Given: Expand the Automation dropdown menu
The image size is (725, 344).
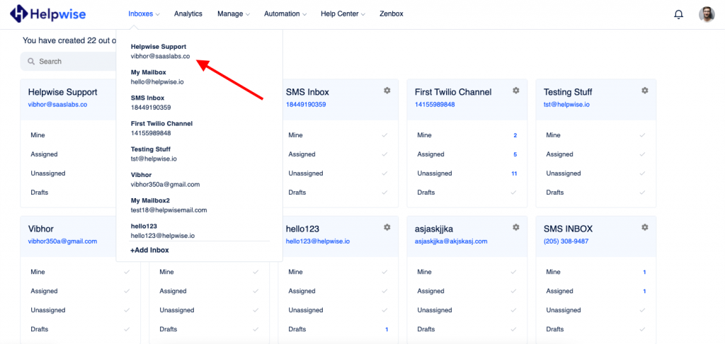Looking at the screenshot, I should click(x=285, y=14).
